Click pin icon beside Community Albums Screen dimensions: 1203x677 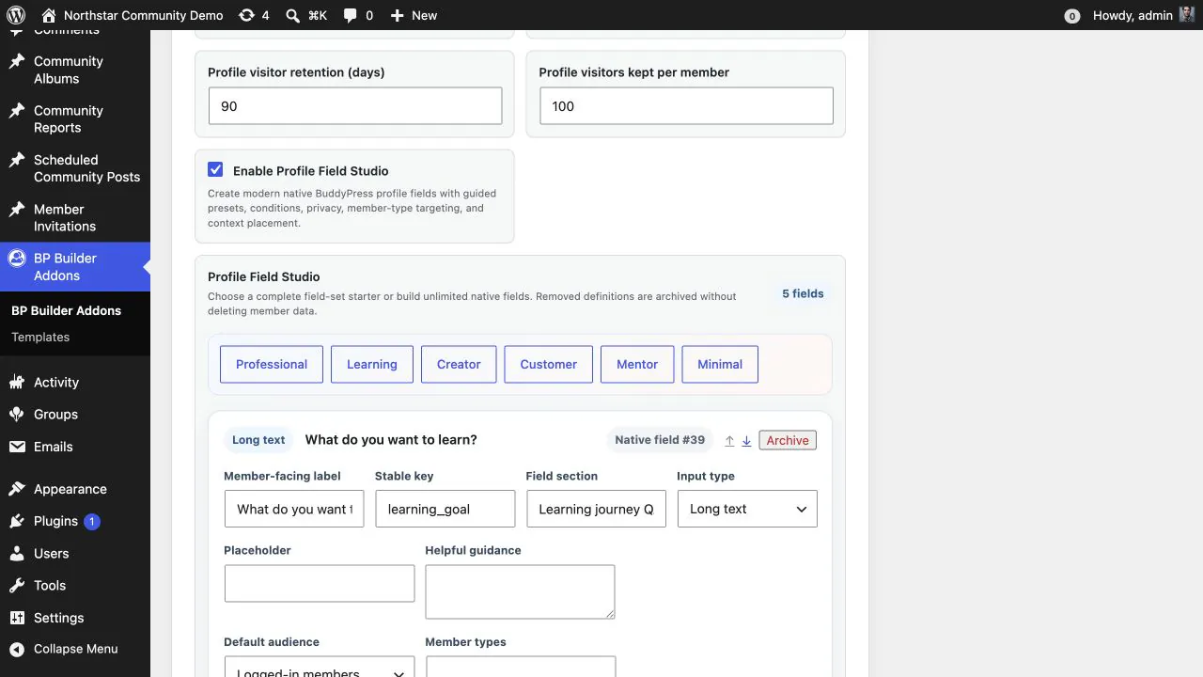coord(16,61)
